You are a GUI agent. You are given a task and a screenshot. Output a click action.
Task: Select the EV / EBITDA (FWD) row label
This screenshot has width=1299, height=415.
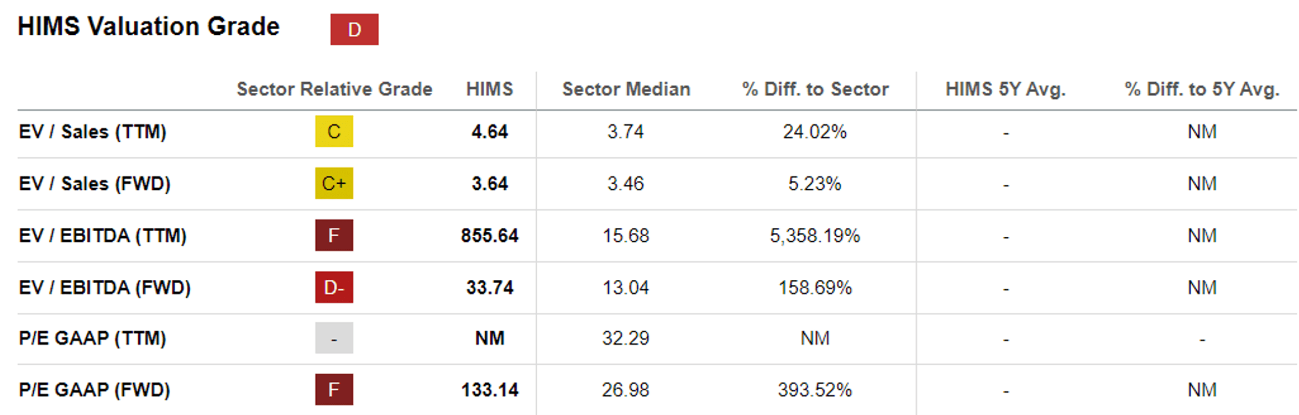pos(104,288)
